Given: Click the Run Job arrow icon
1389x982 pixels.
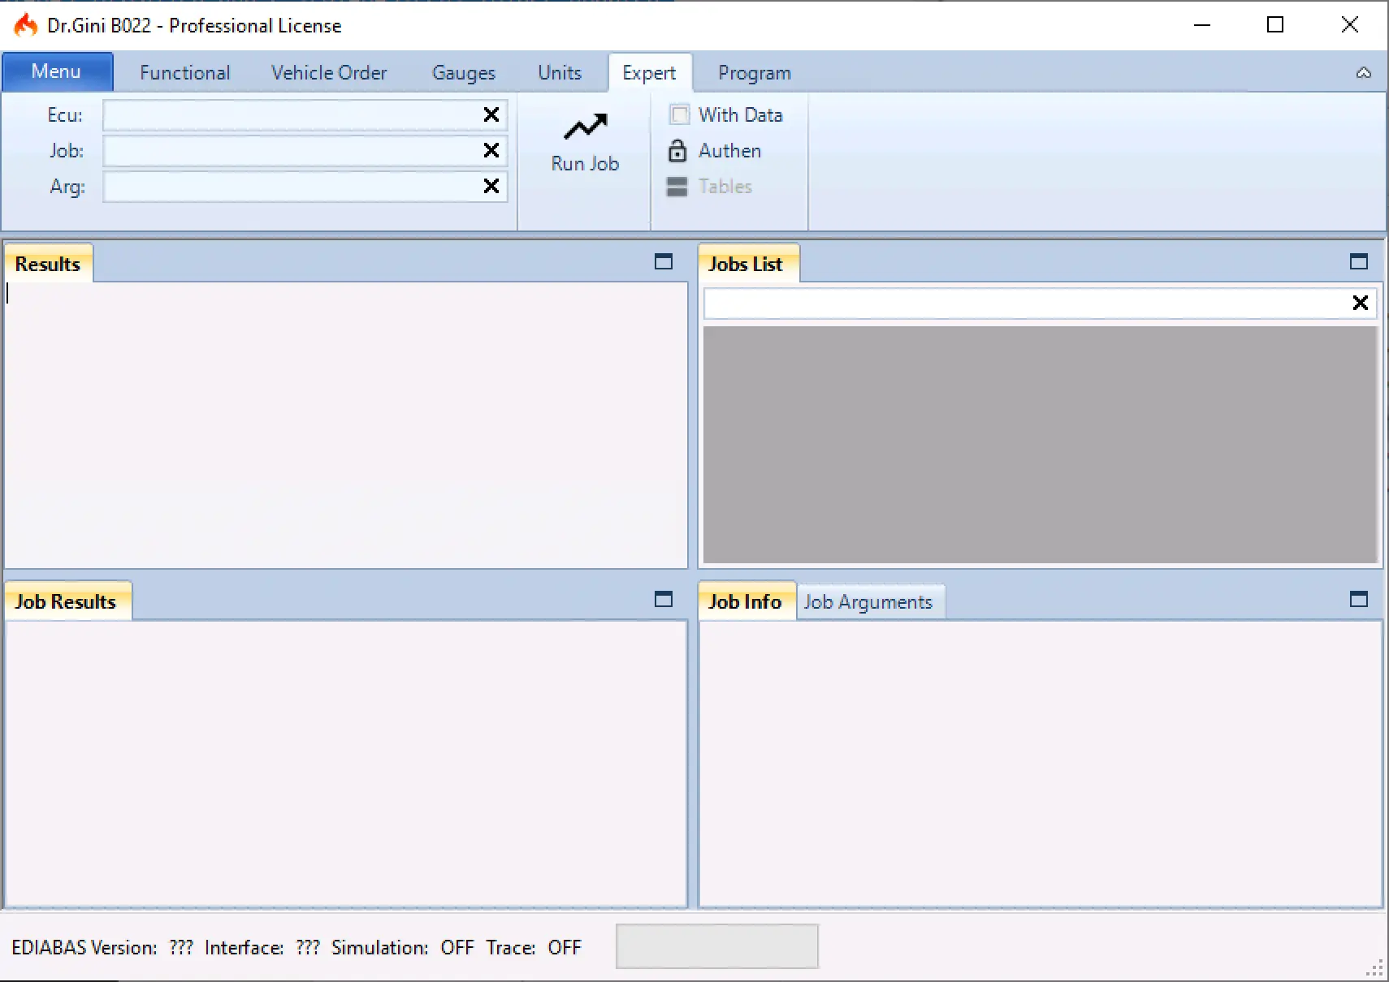Looking at the screenshot, I should [x=585, y=127].
